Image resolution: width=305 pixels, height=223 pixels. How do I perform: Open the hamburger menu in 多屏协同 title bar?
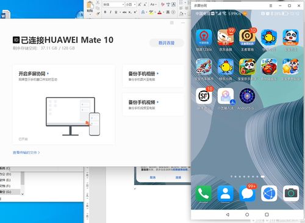[x=271, y=5]
